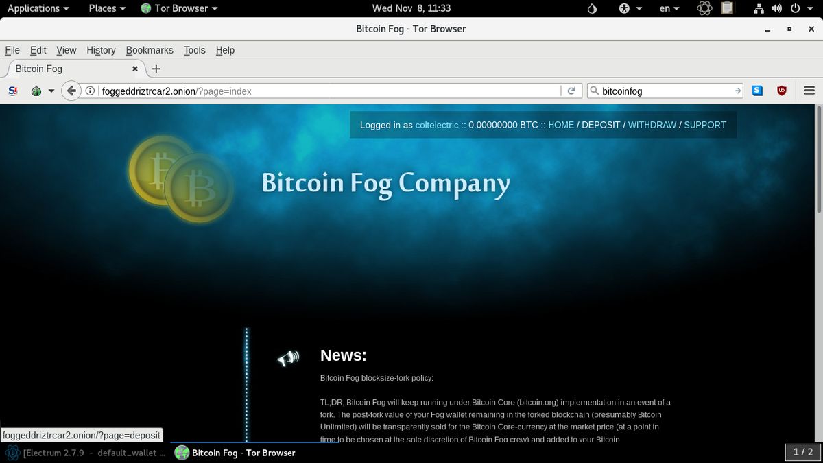Click the WITHDRAW link
The width and height of the screenshot is (823, 463).
tap(652, 125)
